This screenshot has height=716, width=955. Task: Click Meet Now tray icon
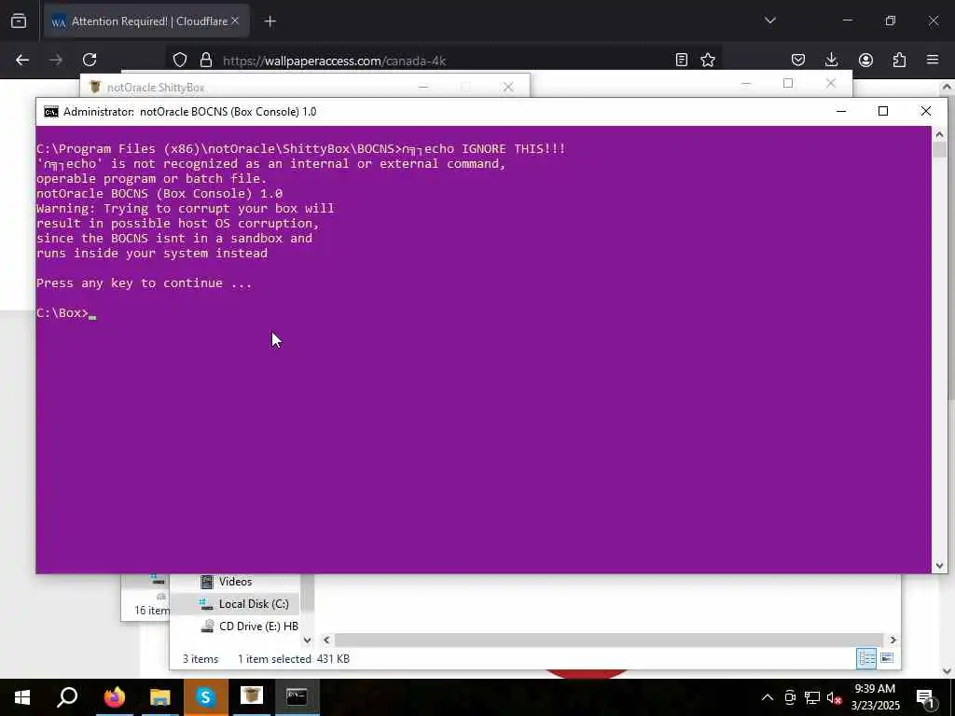[790, 697]
